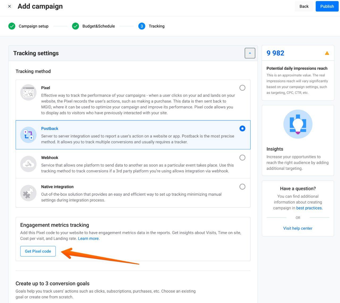
Task: Collapse the Tracking settings section
Action: point(250,53)
